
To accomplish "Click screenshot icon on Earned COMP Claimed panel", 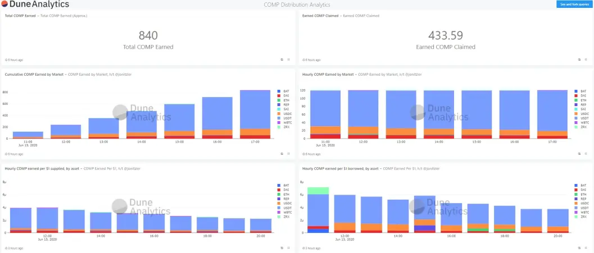I will (579, 60).
